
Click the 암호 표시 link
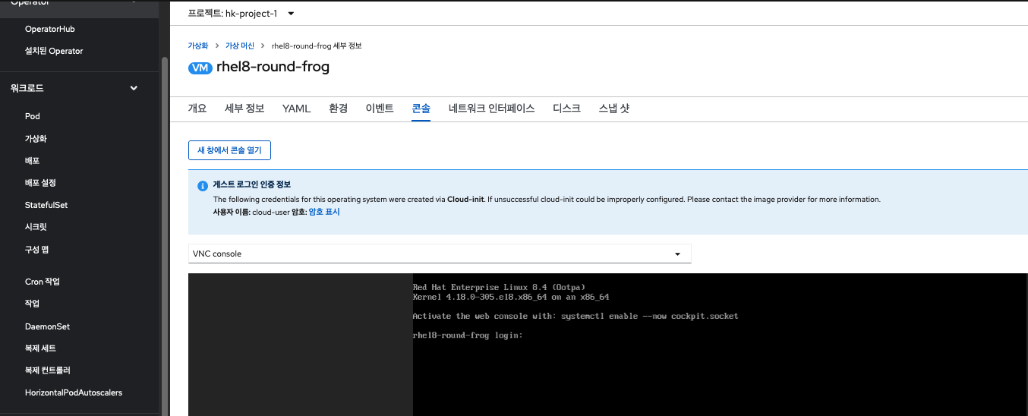[x=324, y=212]
